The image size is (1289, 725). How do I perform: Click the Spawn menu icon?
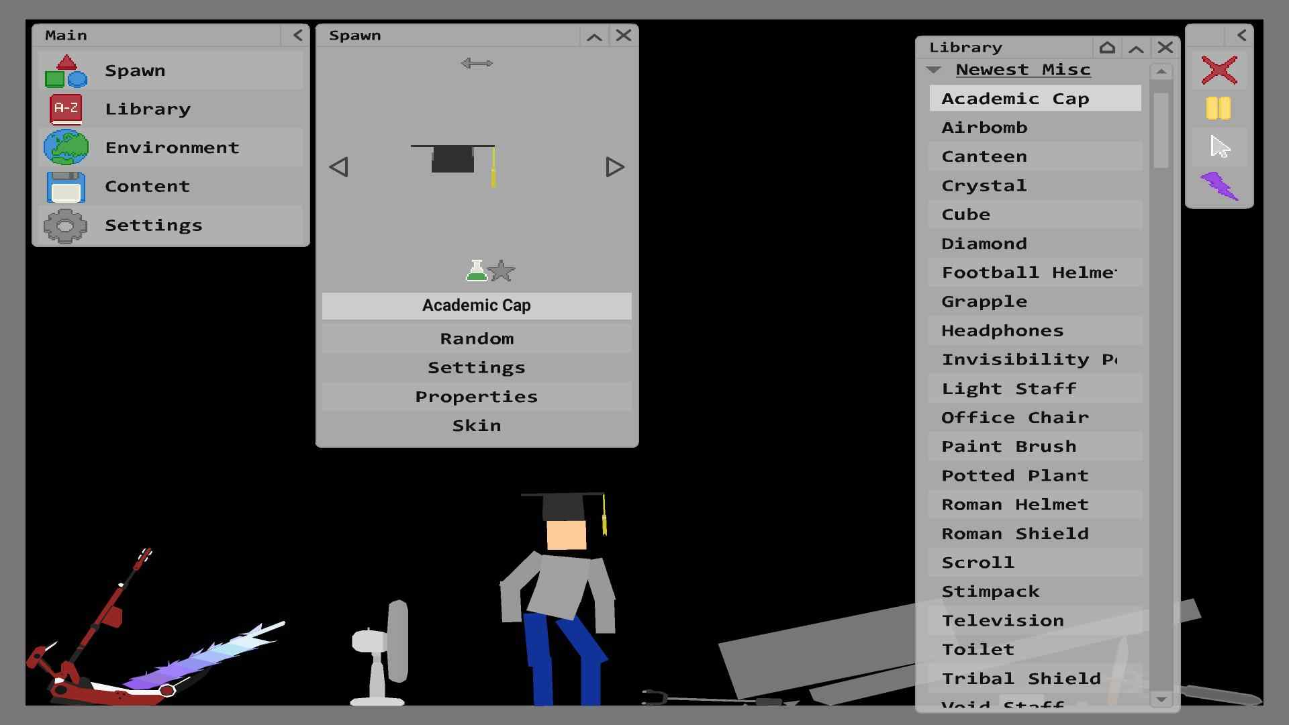click(x=66, y=69)
